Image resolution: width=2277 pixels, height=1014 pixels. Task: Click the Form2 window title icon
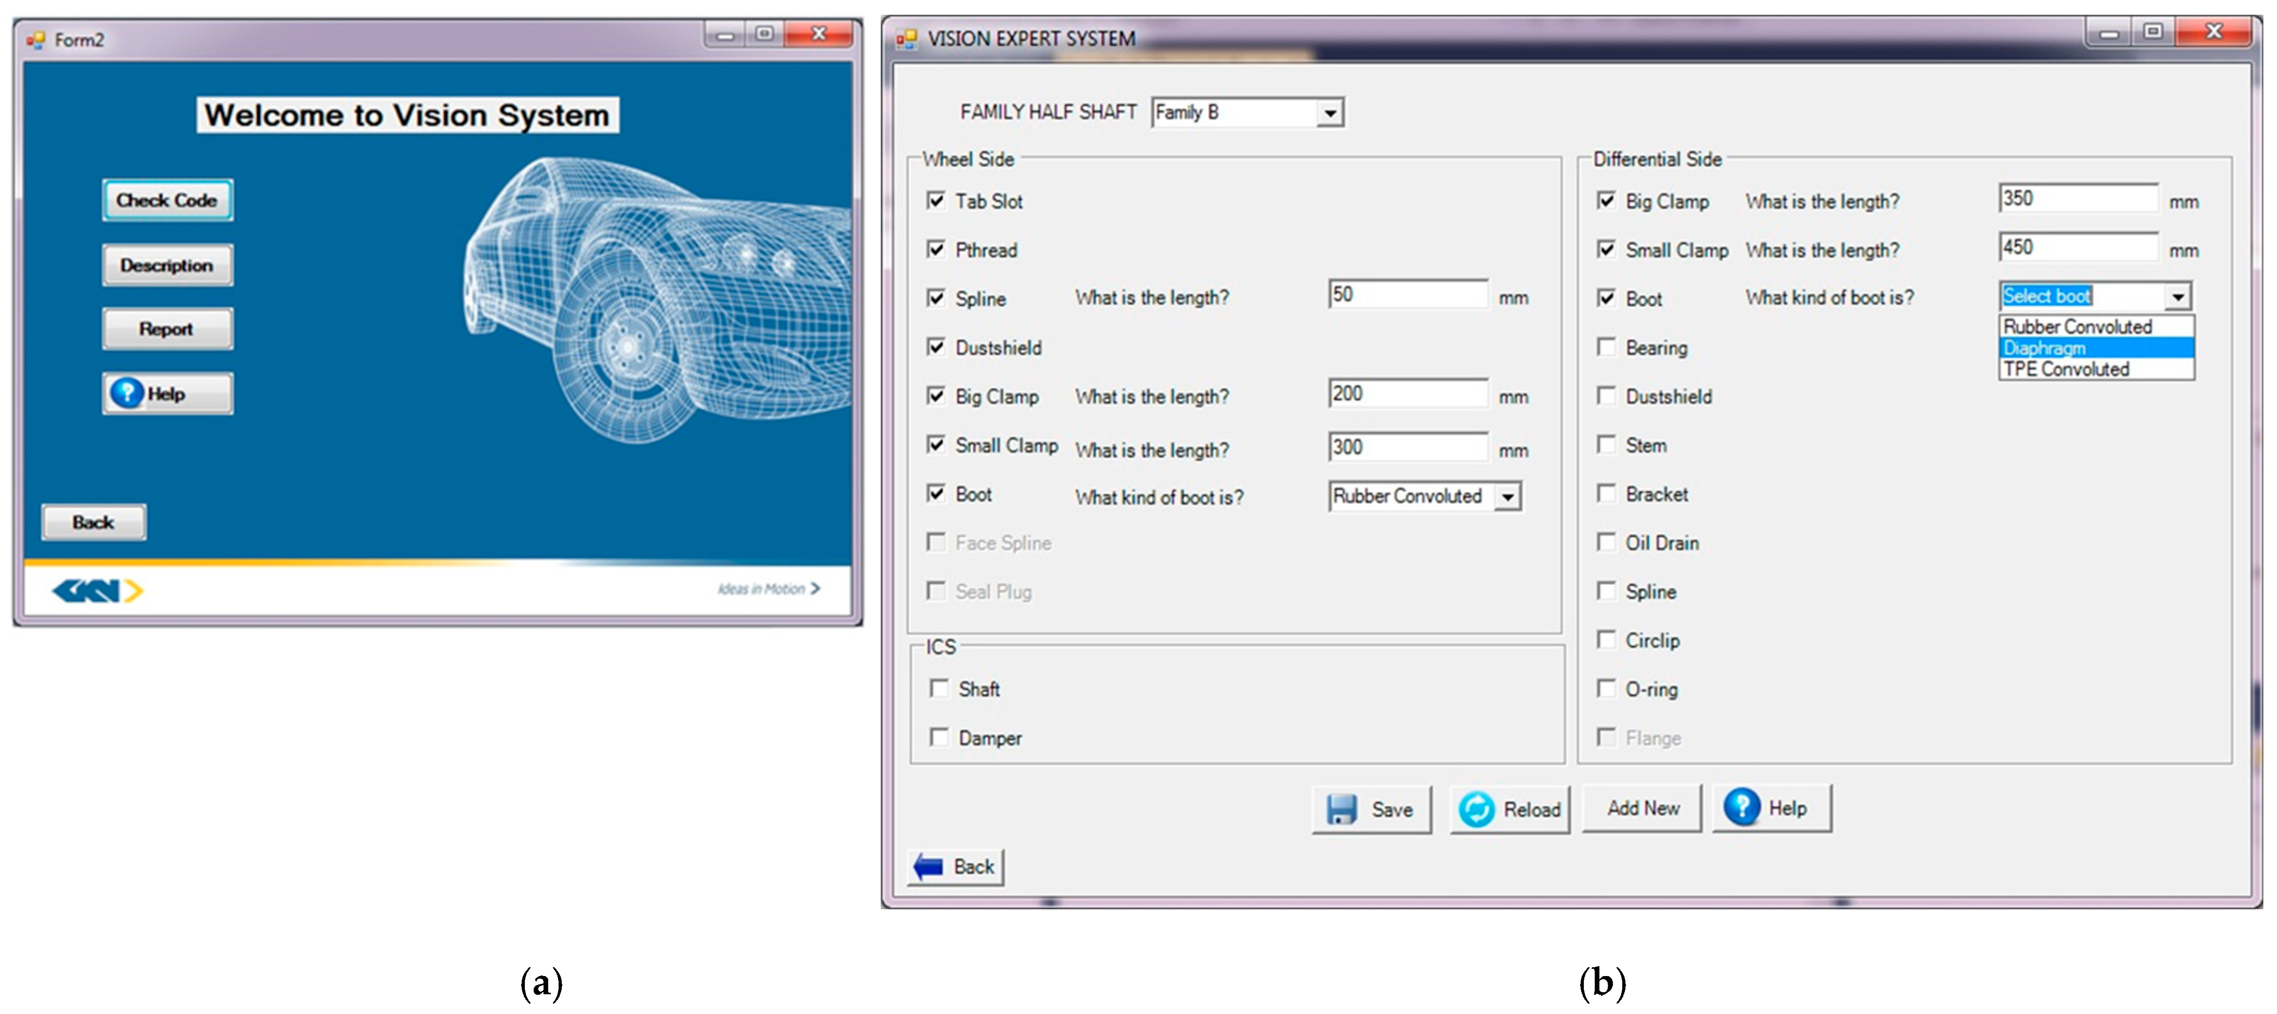tap(35, 40)
